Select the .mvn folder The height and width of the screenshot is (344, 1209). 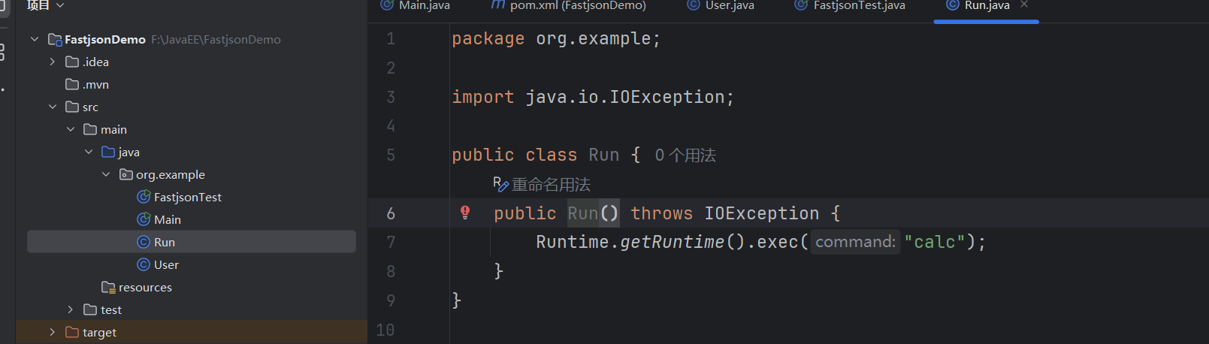[x=95, y=84]
